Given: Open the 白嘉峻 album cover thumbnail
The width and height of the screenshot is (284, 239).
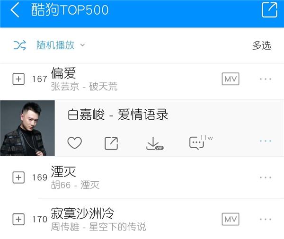Looking at the screenshot, I should point(27,128).
